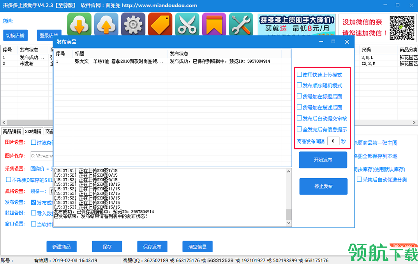Toggle the 数据备份 导入 checkbox

34,213
